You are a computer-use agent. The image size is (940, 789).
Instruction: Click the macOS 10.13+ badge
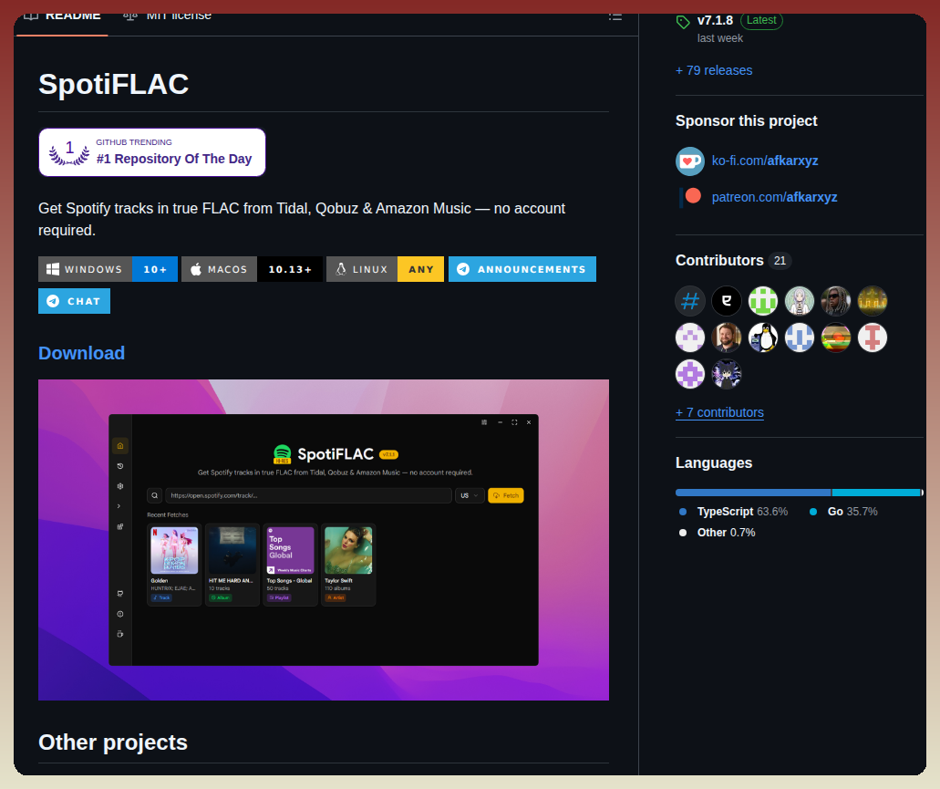pos(252,269)
